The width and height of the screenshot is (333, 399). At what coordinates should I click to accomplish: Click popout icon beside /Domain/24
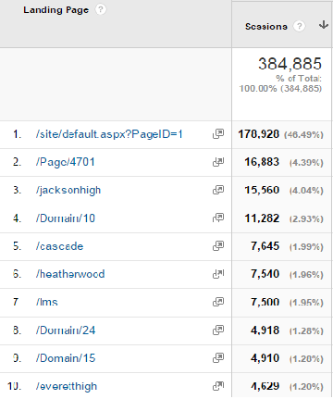[x=218, y=330]
